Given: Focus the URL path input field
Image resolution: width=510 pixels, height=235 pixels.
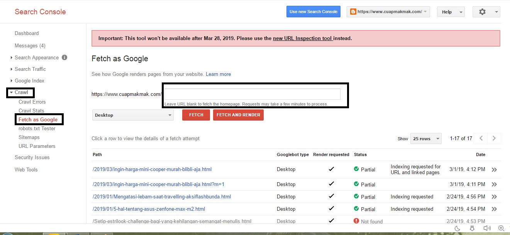Looking at the screenshot, I should click(x=252, y=94).
